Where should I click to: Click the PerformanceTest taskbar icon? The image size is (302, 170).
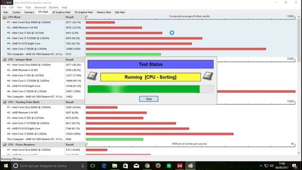(191, 166)
